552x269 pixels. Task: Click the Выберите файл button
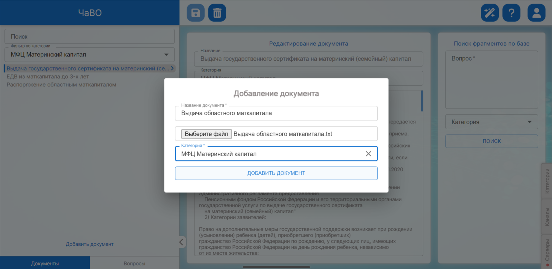[206, 134]
